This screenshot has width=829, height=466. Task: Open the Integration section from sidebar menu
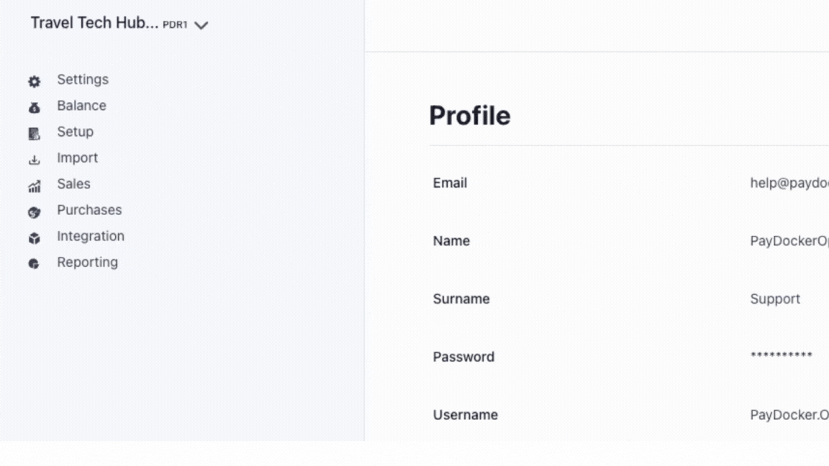pyautogui.click(x=90, y=236)
